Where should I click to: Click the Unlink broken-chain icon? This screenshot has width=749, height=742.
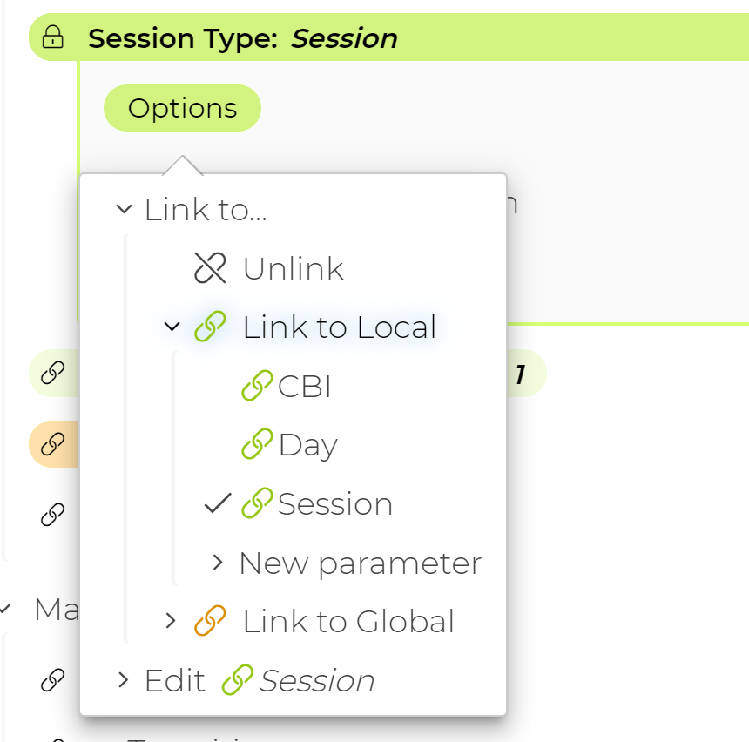209,267
